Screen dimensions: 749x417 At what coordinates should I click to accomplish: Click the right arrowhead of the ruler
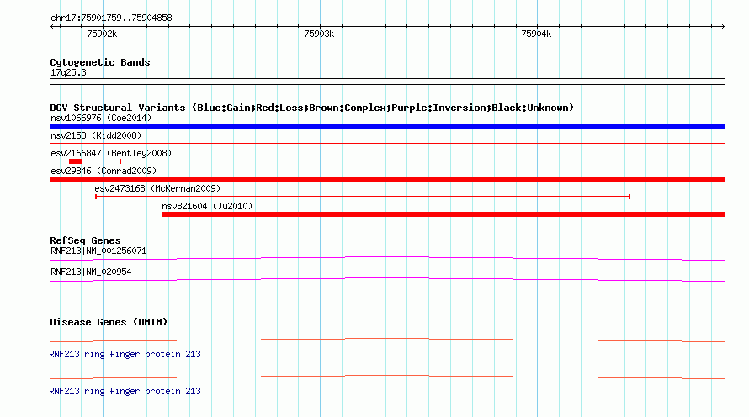pyautogui.click(x=722, y=26)
